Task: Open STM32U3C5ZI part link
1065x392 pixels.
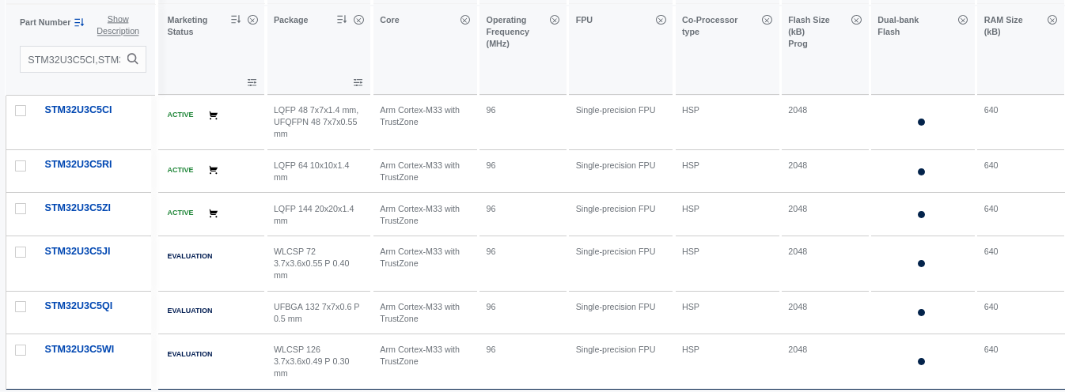Action: [78, 207]
